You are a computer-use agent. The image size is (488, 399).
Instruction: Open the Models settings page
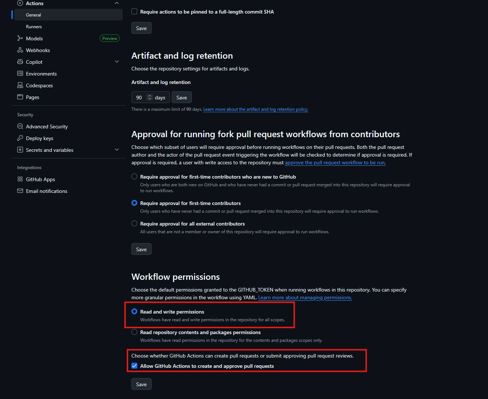35,38
